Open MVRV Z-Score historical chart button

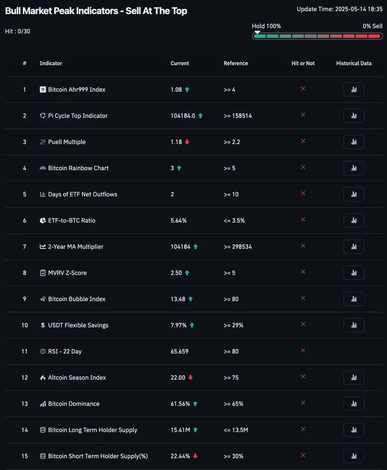pos(354,273)
